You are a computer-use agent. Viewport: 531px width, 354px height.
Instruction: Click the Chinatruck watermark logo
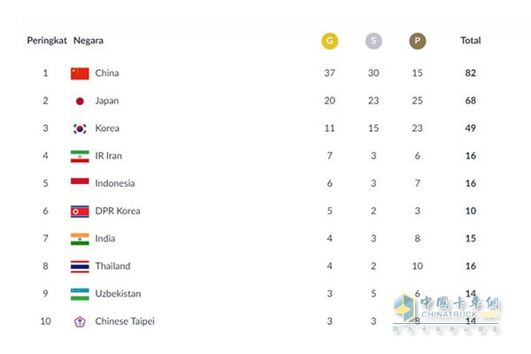coord(446,312)
